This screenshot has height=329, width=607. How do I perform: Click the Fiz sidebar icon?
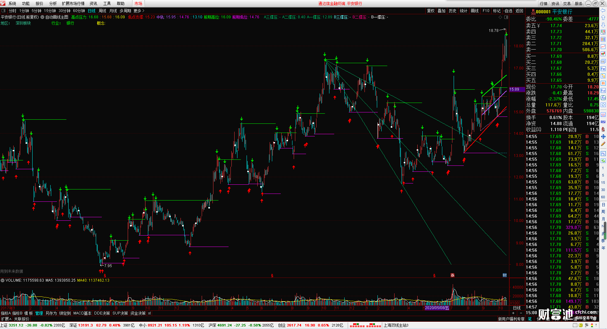click(603, 90)
